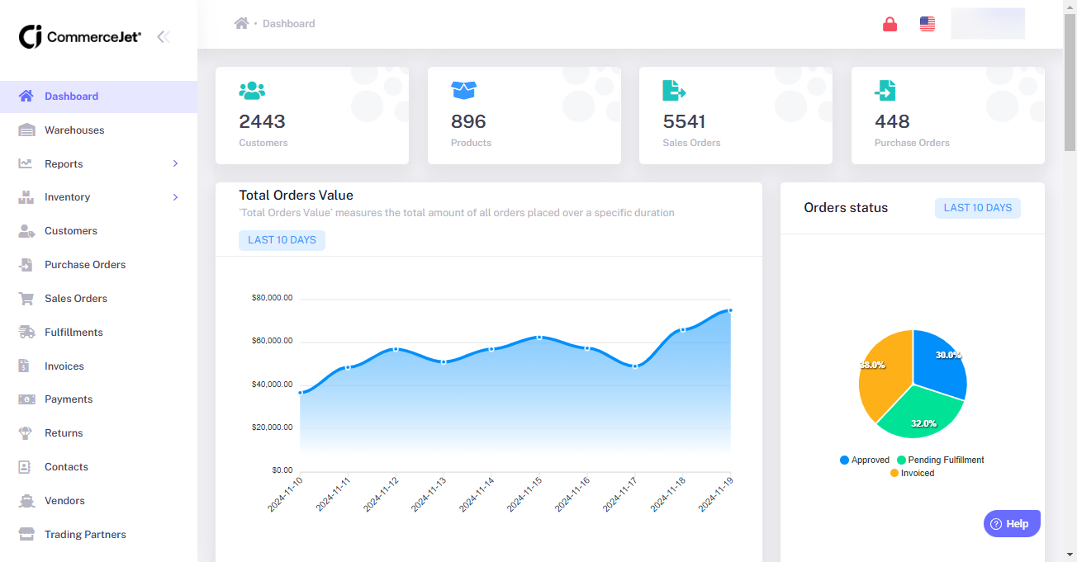Click the Vendors ship icon
The image size is (1077, 562).
[26, 500]
